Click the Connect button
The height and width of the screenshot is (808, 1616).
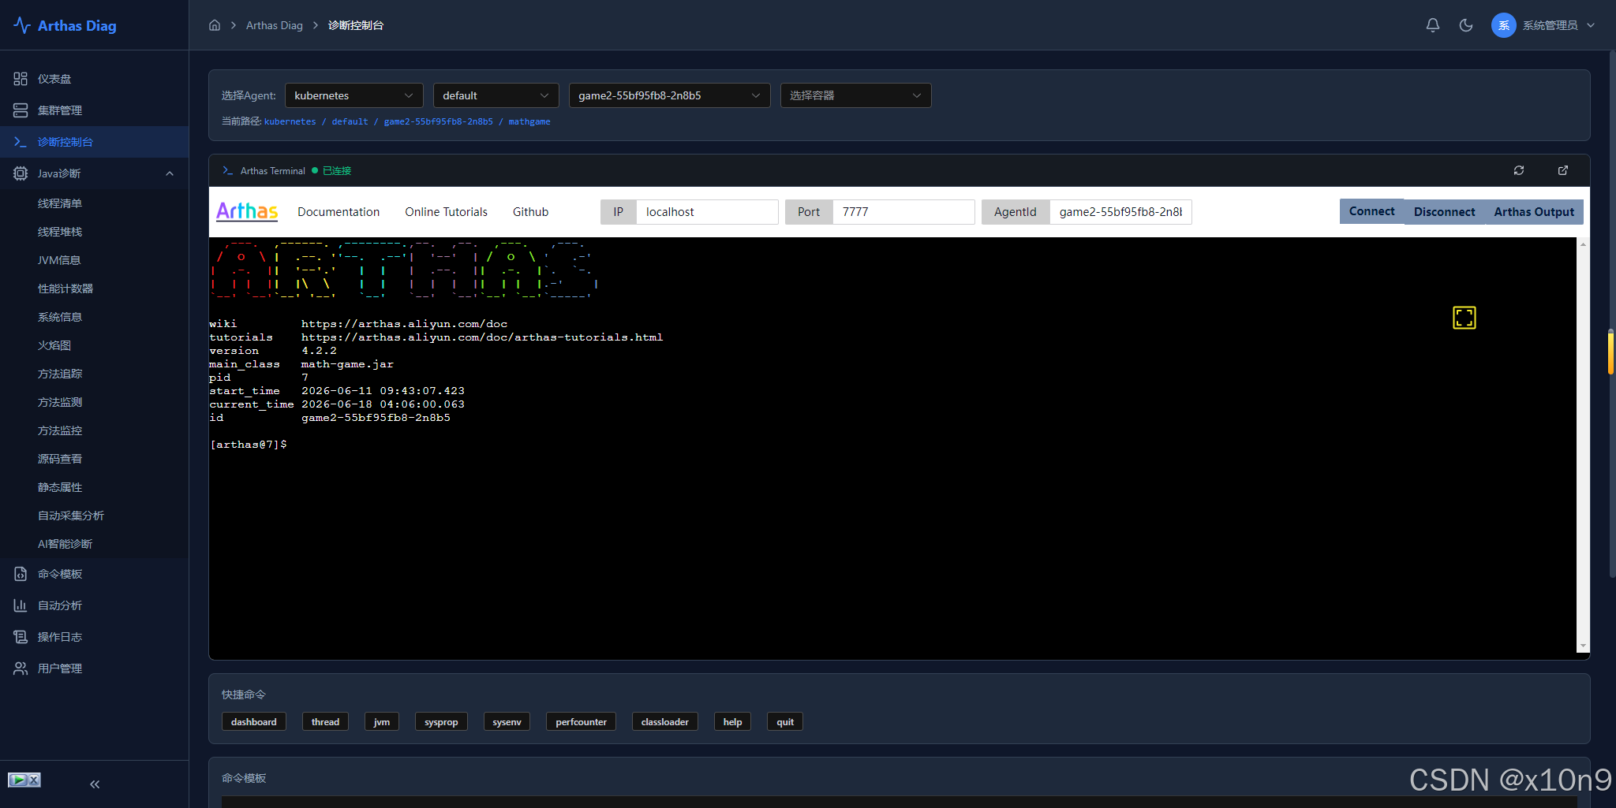coord(1371,211)
